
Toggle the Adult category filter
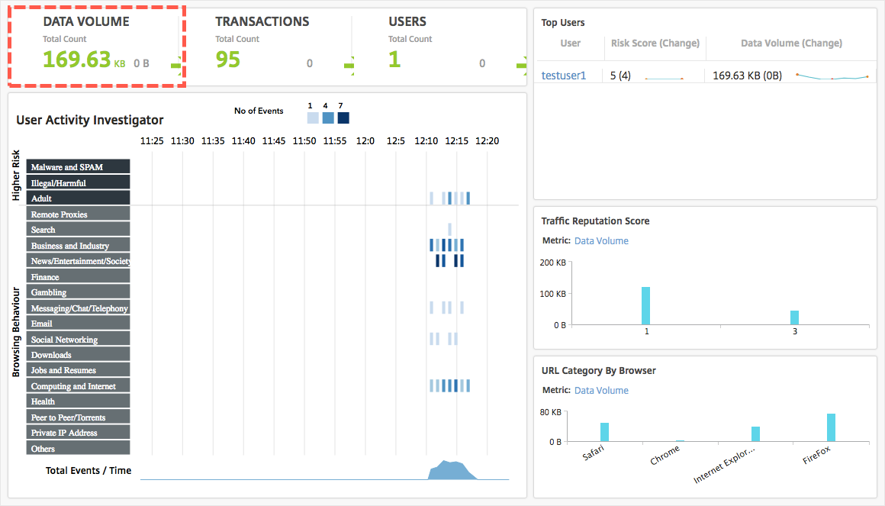click(x=78, y=198)
